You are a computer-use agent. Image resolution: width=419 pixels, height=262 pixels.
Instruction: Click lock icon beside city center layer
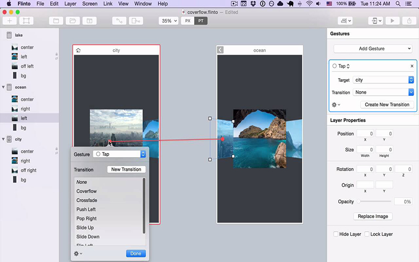(57, 149)
